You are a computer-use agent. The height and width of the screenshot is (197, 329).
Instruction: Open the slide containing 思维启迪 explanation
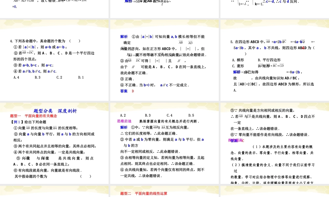(x=164, y=143)
